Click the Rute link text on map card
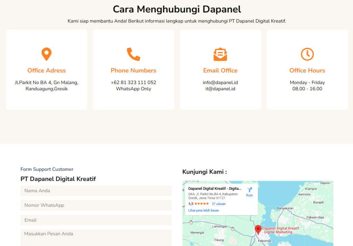The image size is (353, 246). coord(250,195)
